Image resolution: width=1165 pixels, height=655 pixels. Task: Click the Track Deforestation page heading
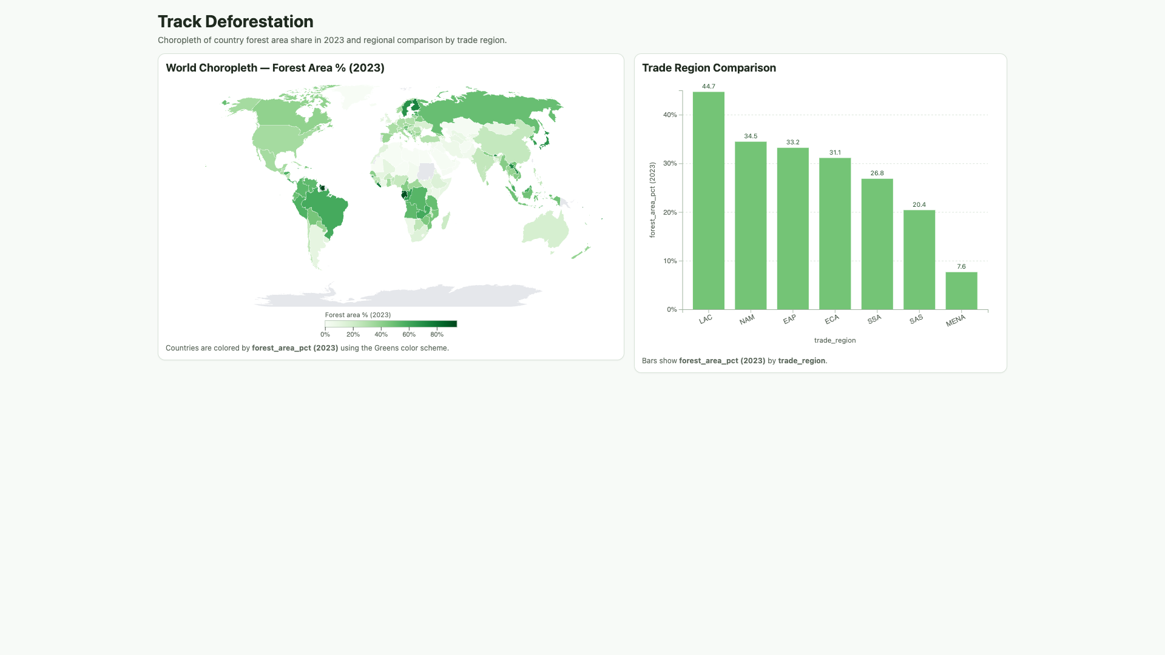click(x=235, y=21)
